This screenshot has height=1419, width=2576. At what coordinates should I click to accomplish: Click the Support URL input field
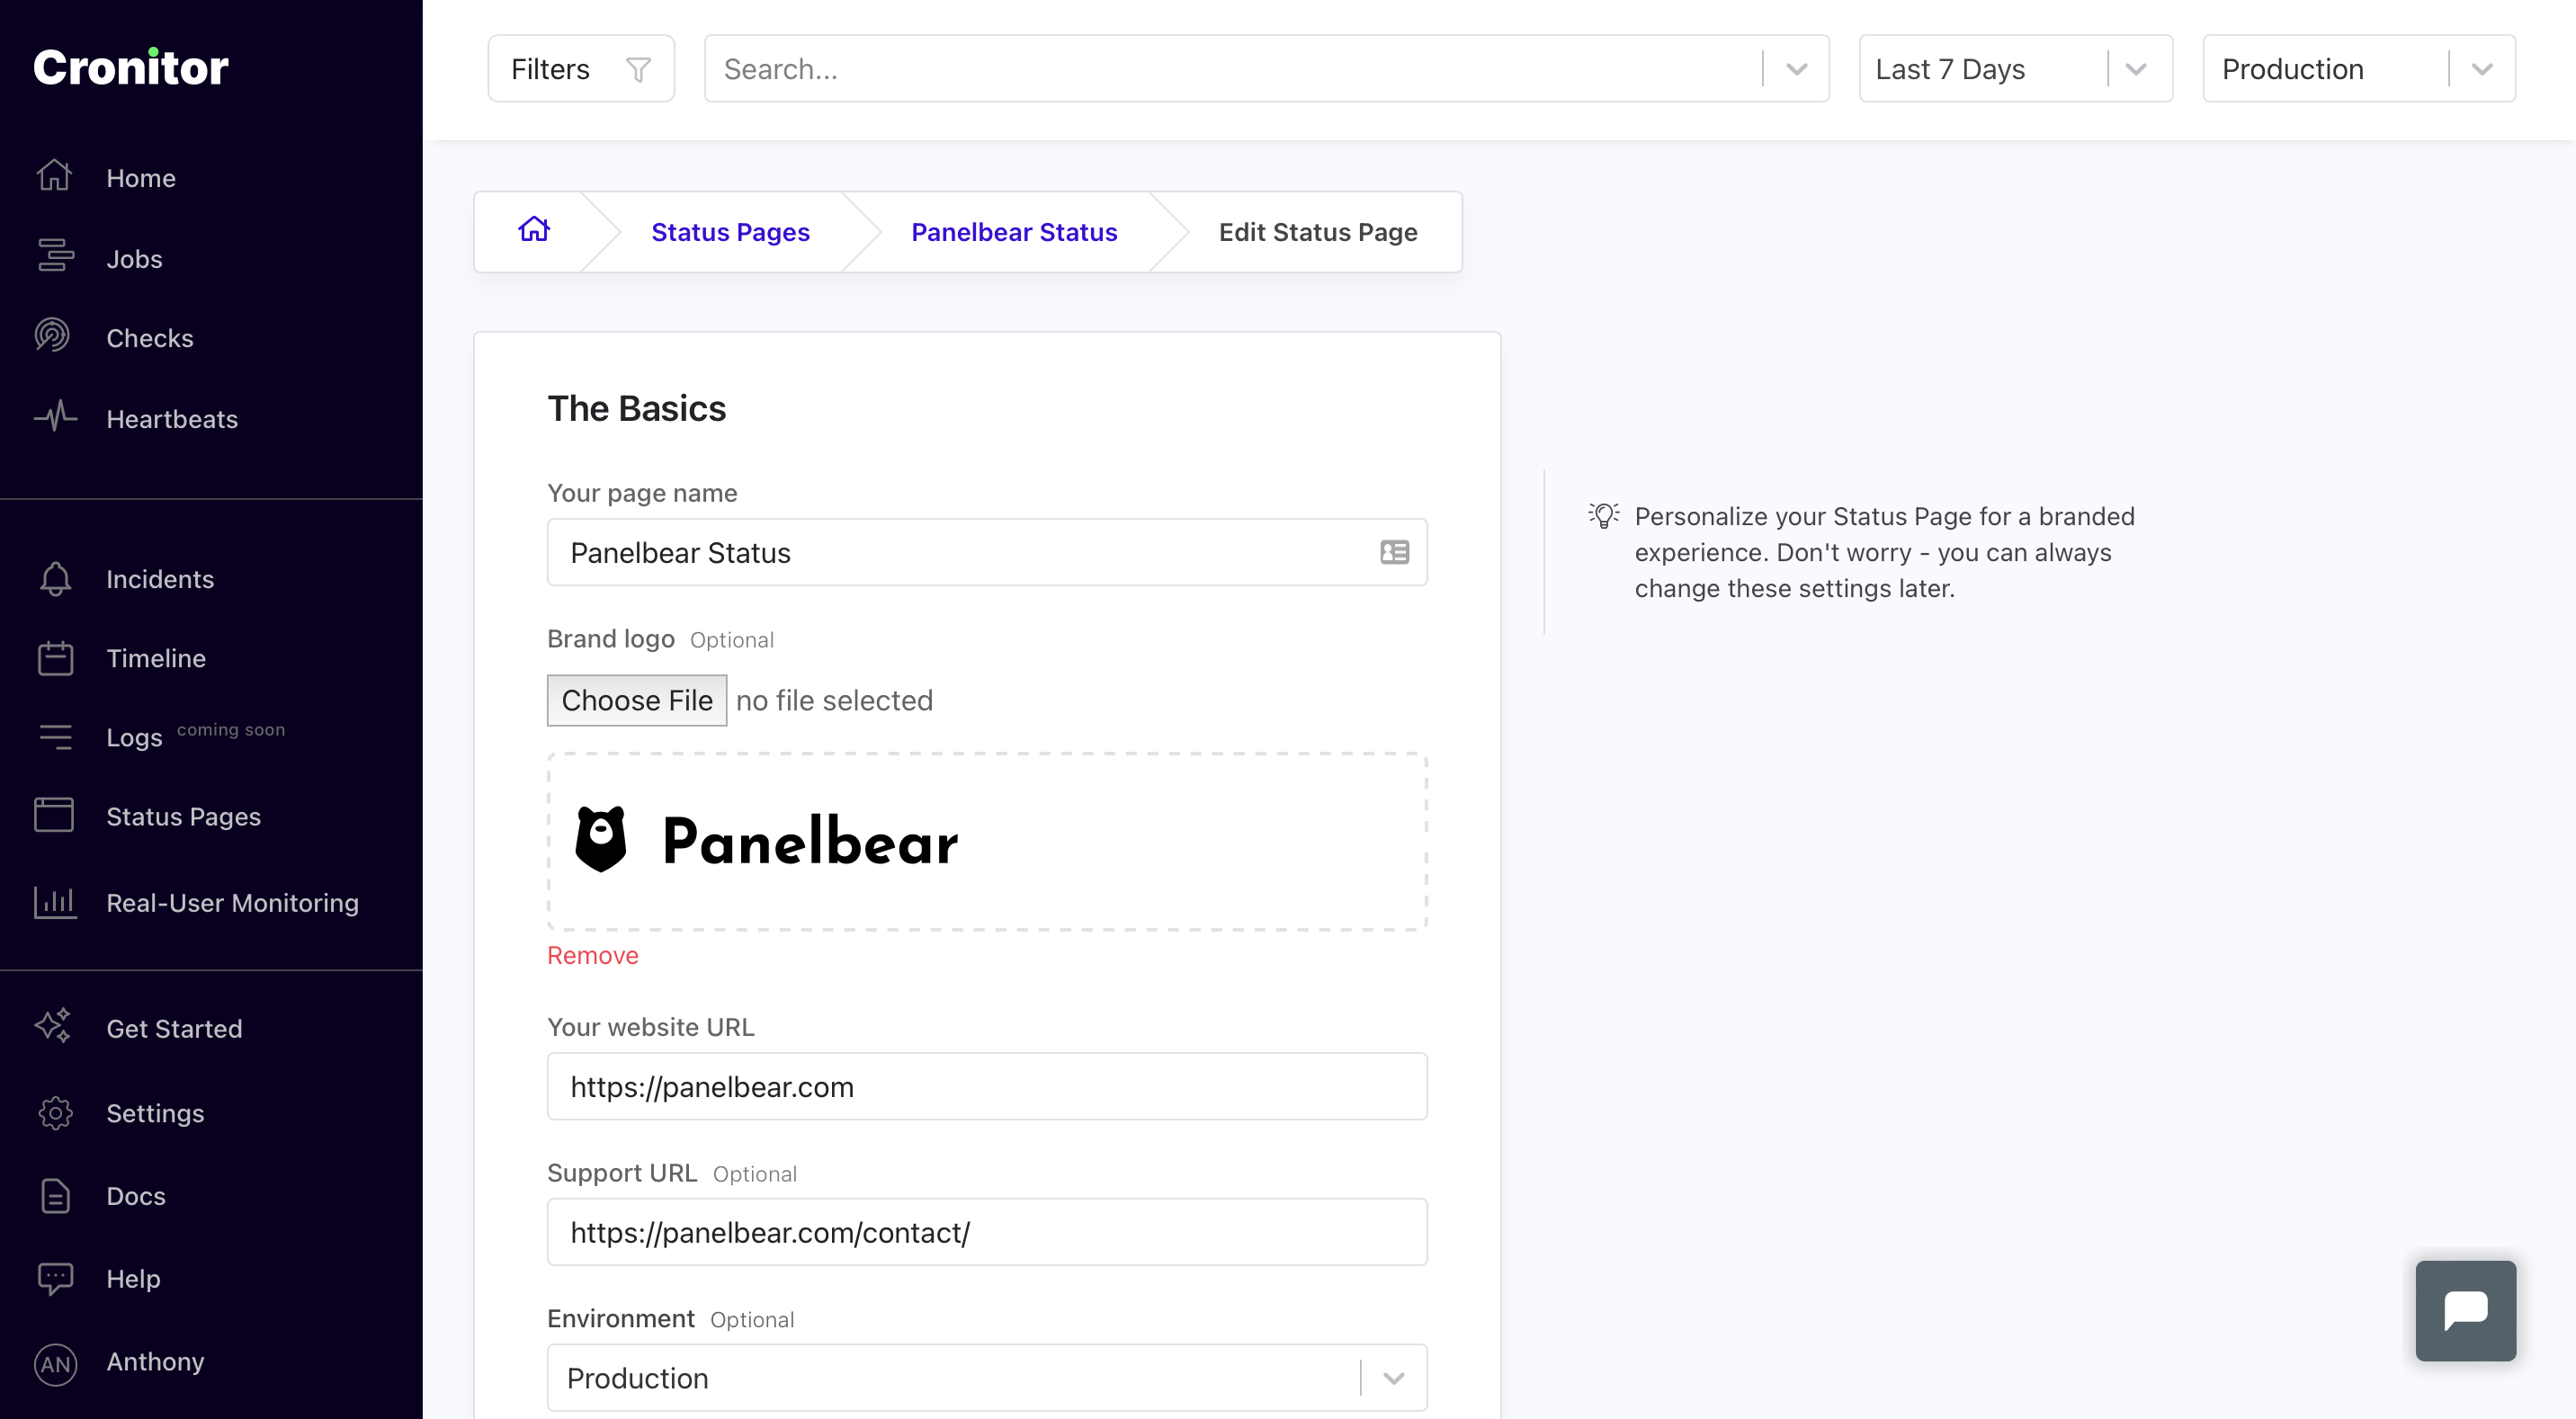pos(987,1232)
